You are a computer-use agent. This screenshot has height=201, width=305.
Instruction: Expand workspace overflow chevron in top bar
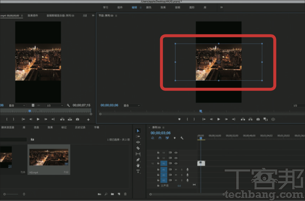(221, 8)
